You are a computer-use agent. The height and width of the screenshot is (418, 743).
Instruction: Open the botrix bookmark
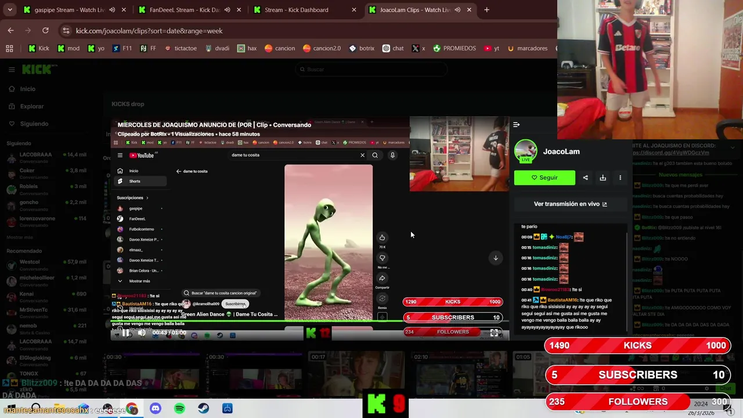point(361,49)
